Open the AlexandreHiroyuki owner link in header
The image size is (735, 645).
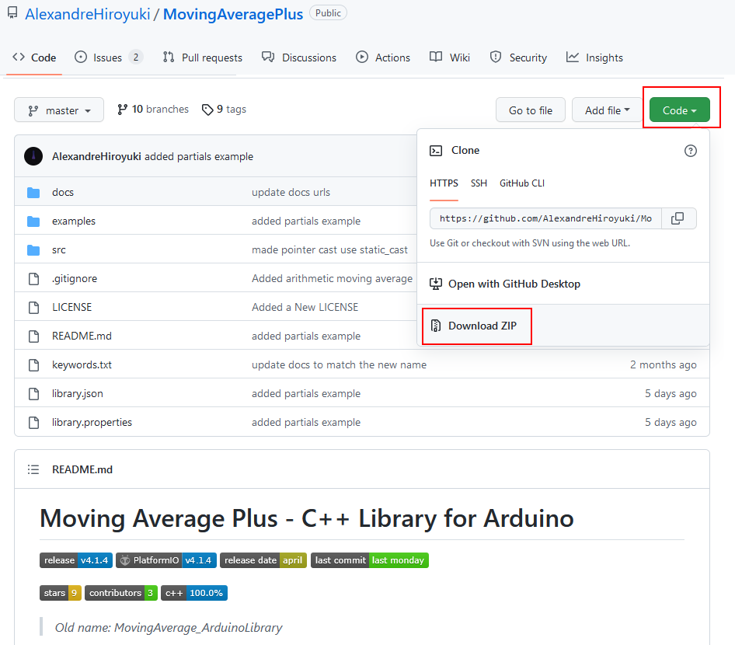click(x=88, y=14)
